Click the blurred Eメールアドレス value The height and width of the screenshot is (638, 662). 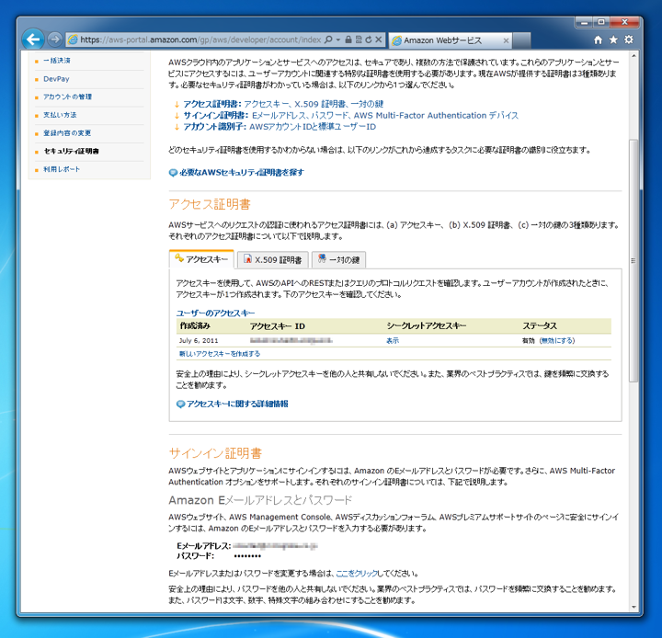pos(275,546)
